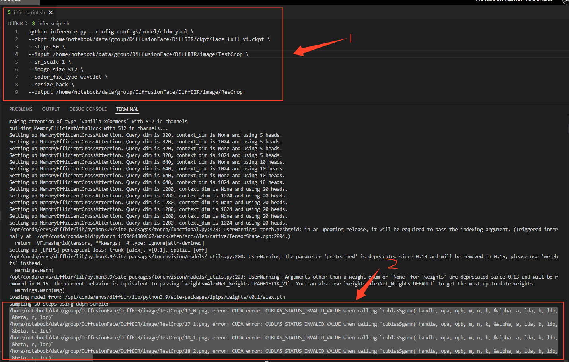The height and width of the screenshot is (362, 569).
Task: Close the infer_script.sh editor tab
Action: point(50,12)
